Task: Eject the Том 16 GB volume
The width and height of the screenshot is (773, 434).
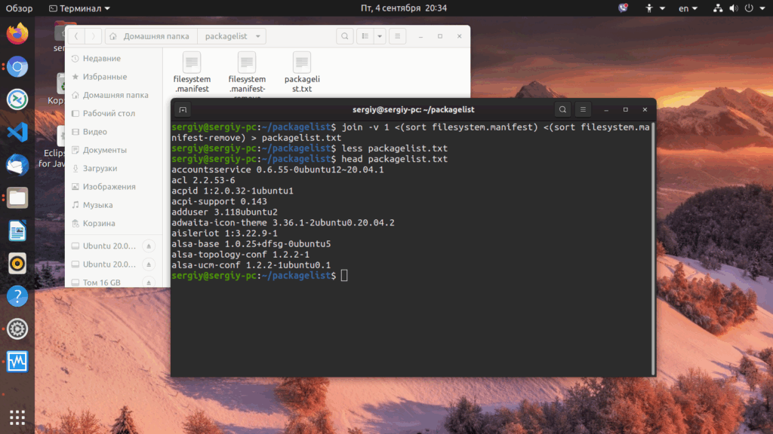Action: [x=149, y=283]
